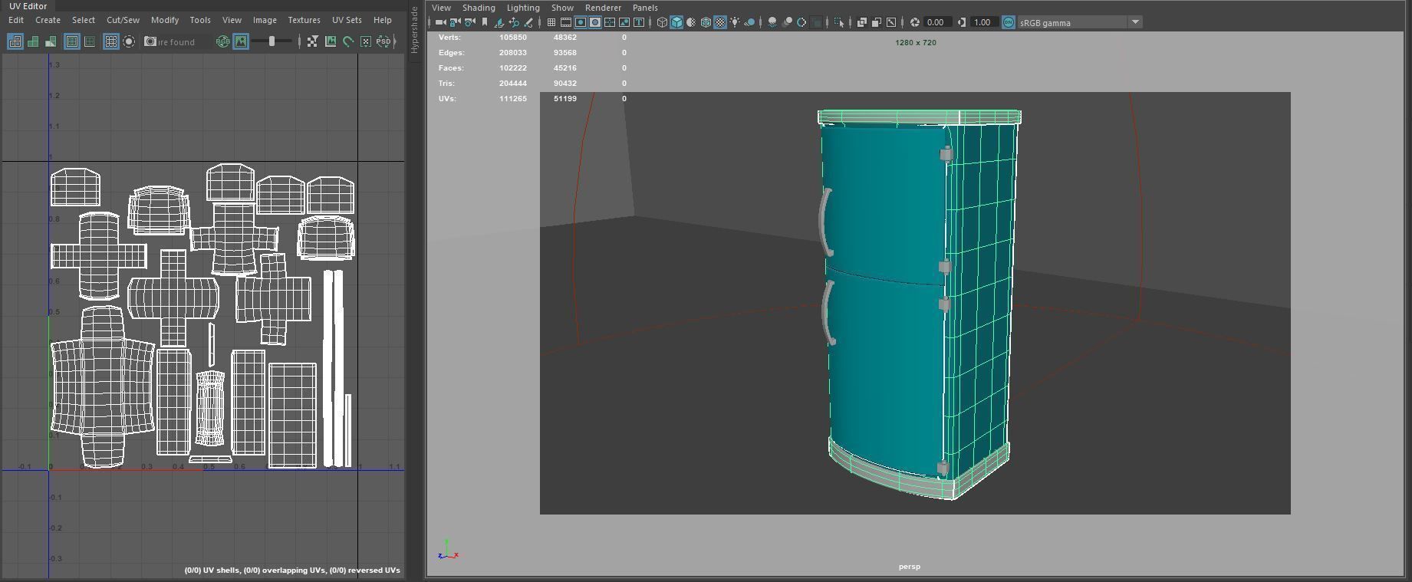Toggle multisample anti-aliasing icon

(801, 22)
